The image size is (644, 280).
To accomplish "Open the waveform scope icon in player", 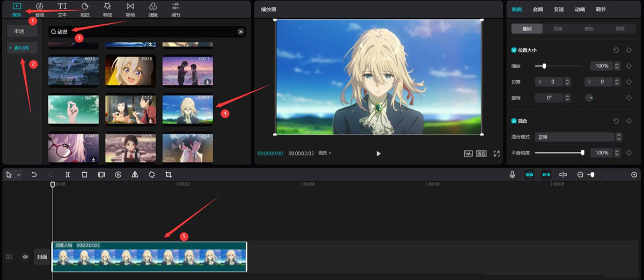I will (469, 153).
